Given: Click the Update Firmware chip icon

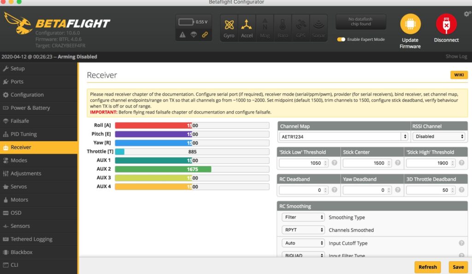Looking at the screenshot, I should click(410, 24).
